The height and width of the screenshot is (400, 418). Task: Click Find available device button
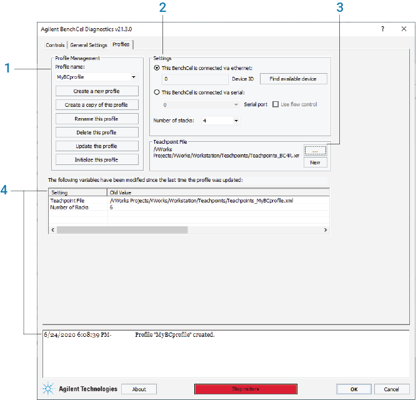(293, 79)
